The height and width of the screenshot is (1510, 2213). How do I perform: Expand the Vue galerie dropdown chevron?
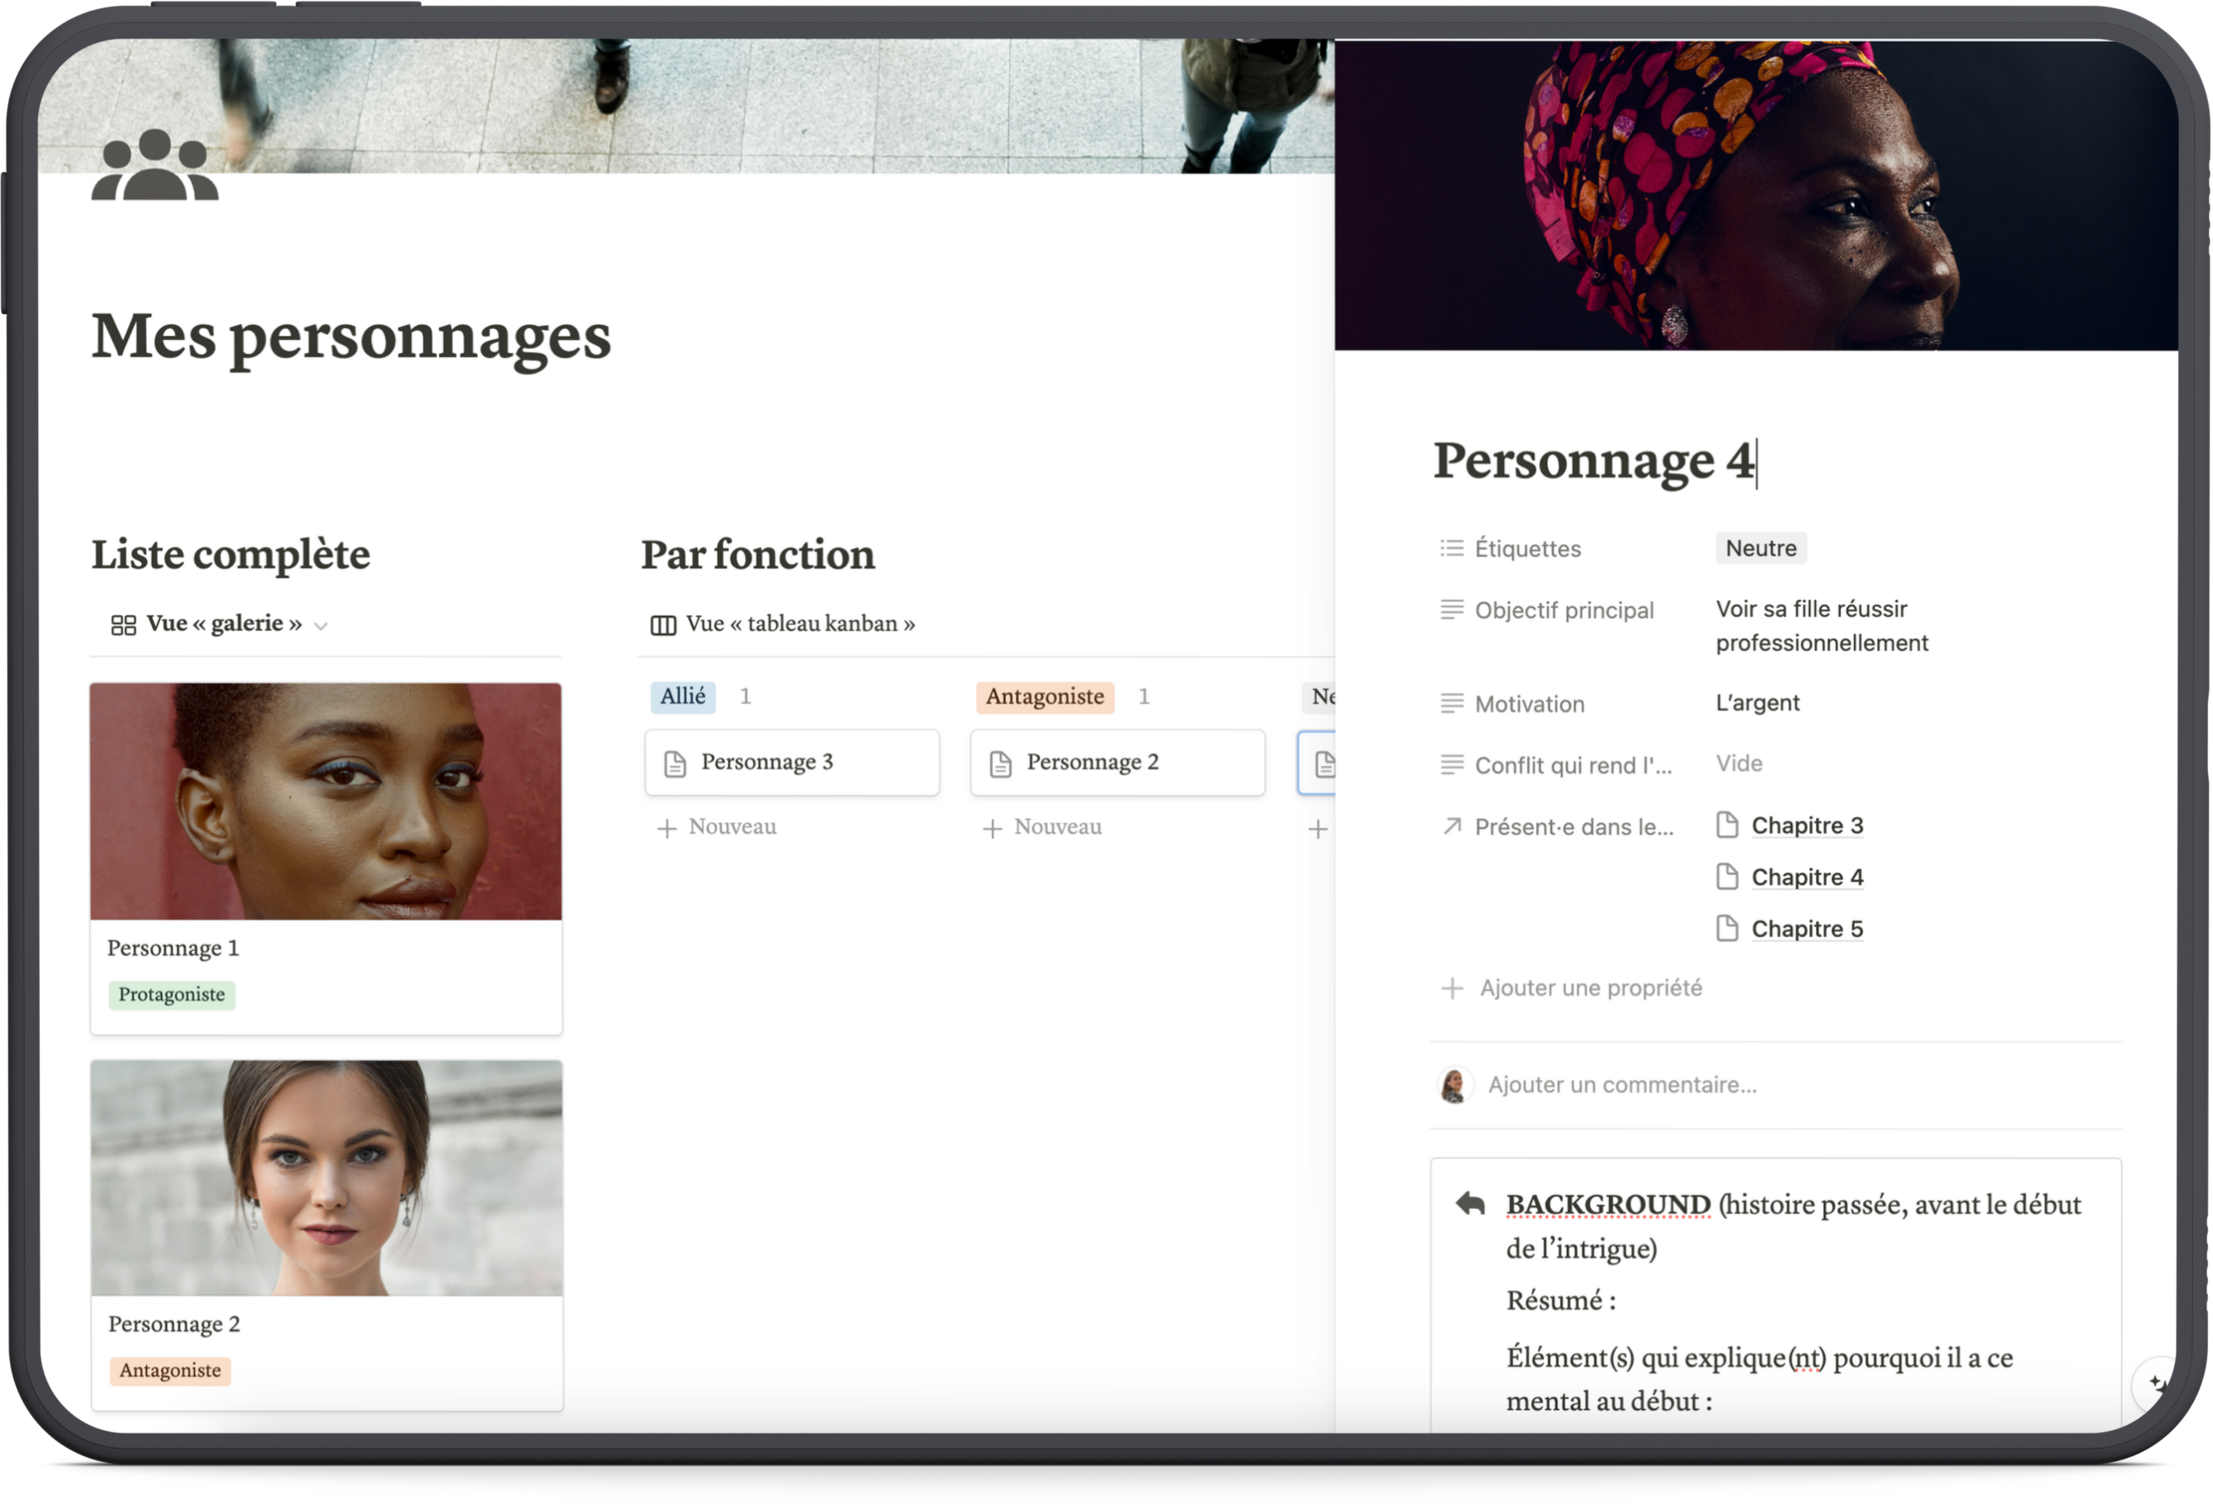[x=321, y=625]
